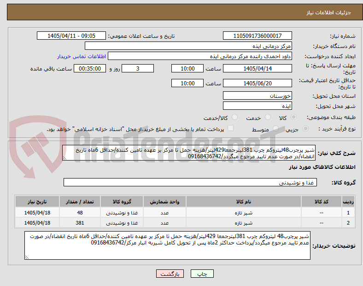Click the بازگشت (back) button
363x286 pixels.
(x=170, y=274)
